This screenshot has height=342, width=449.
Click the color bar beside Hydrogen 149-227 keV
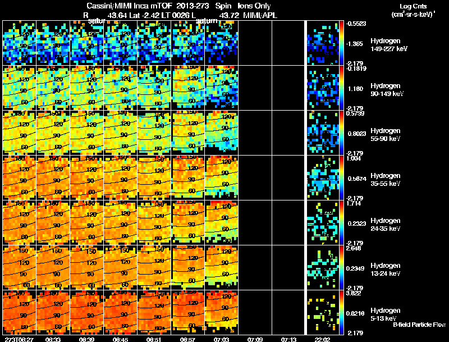pos(342,43)
